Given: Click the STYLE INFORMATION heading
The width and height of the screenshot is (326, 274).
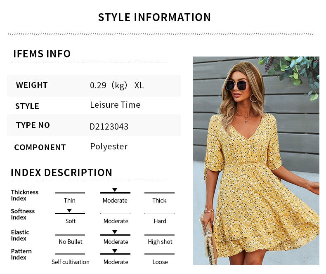Looking at the screenshot, I should (154, 17).
